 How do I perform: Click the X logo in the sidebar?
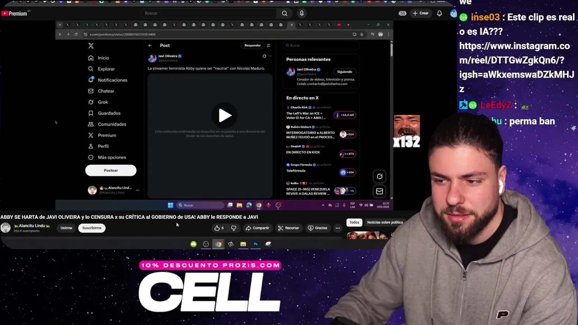(x=91, y=46)
